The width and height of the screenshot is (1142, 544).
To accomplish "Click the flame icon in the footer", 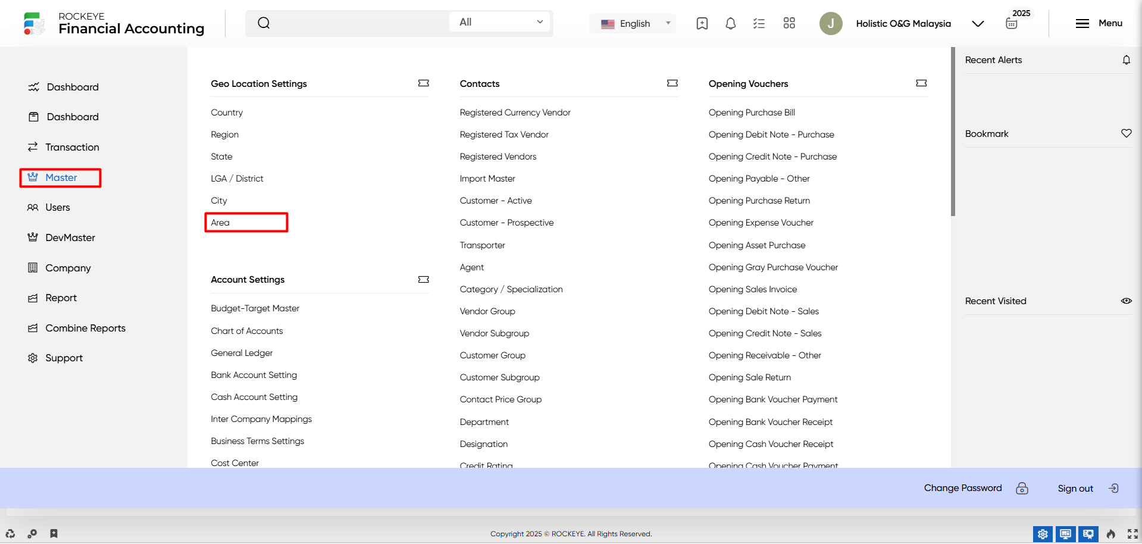I will 1110,534.
